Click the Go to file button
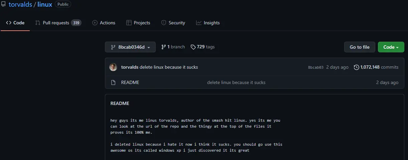This screenshot has height=160, width=408. pyautogui.click(x=360, y=47)
